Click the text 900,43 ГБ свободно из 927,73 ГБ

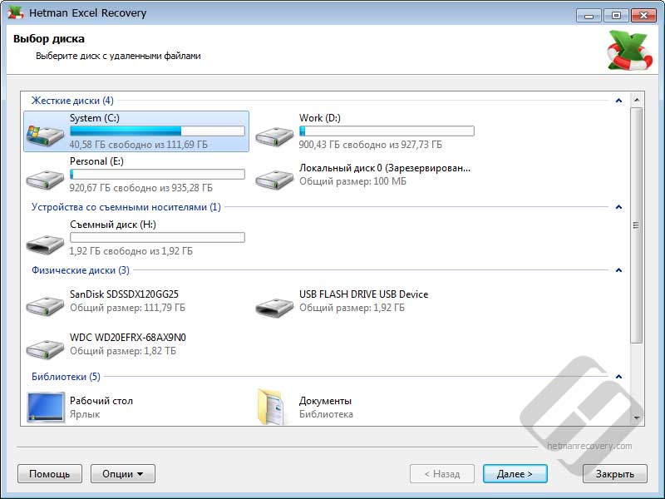click(x=370, y=145)
